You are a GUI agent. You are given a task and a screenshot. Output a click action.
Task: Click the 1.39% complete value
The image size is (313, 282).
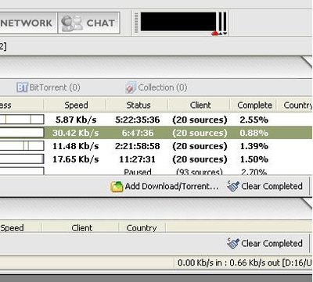tap(254, 146)
